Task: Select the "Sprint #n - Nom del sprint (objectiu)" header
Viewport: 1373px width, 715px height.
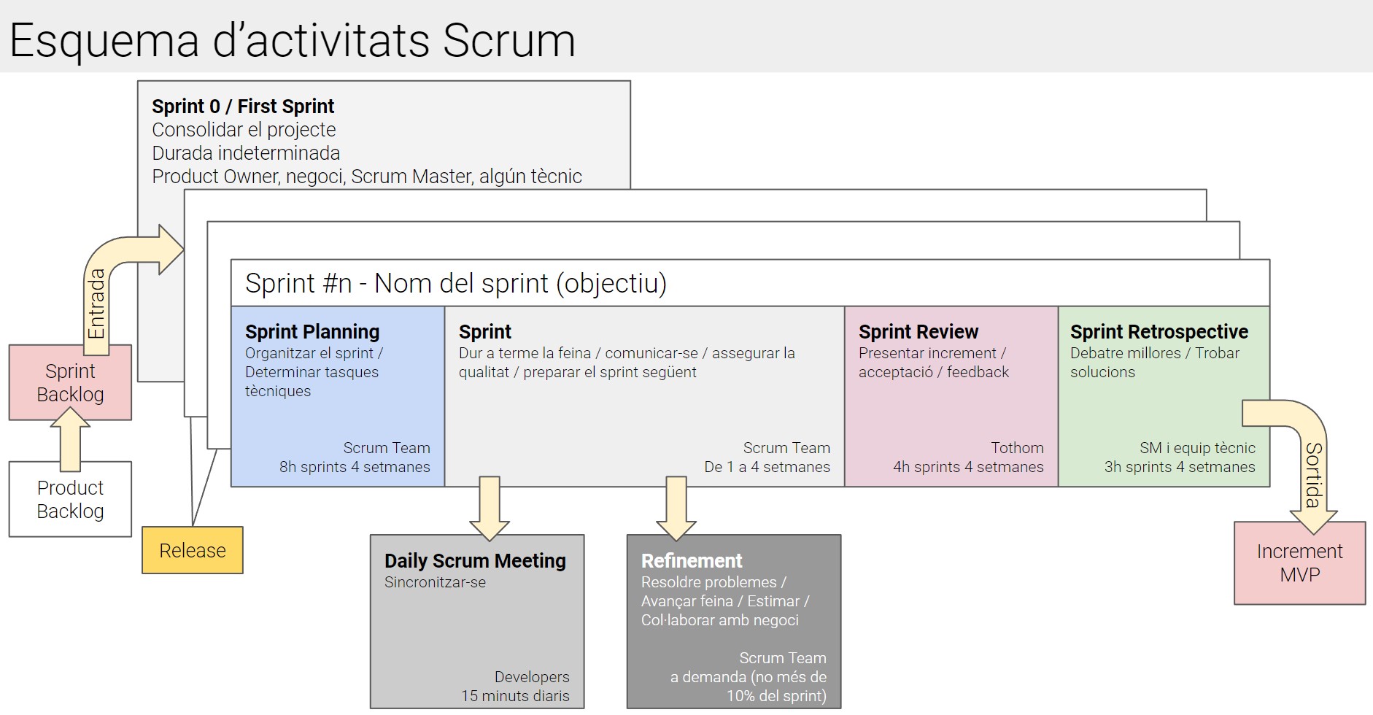Action: pos(456,283)
